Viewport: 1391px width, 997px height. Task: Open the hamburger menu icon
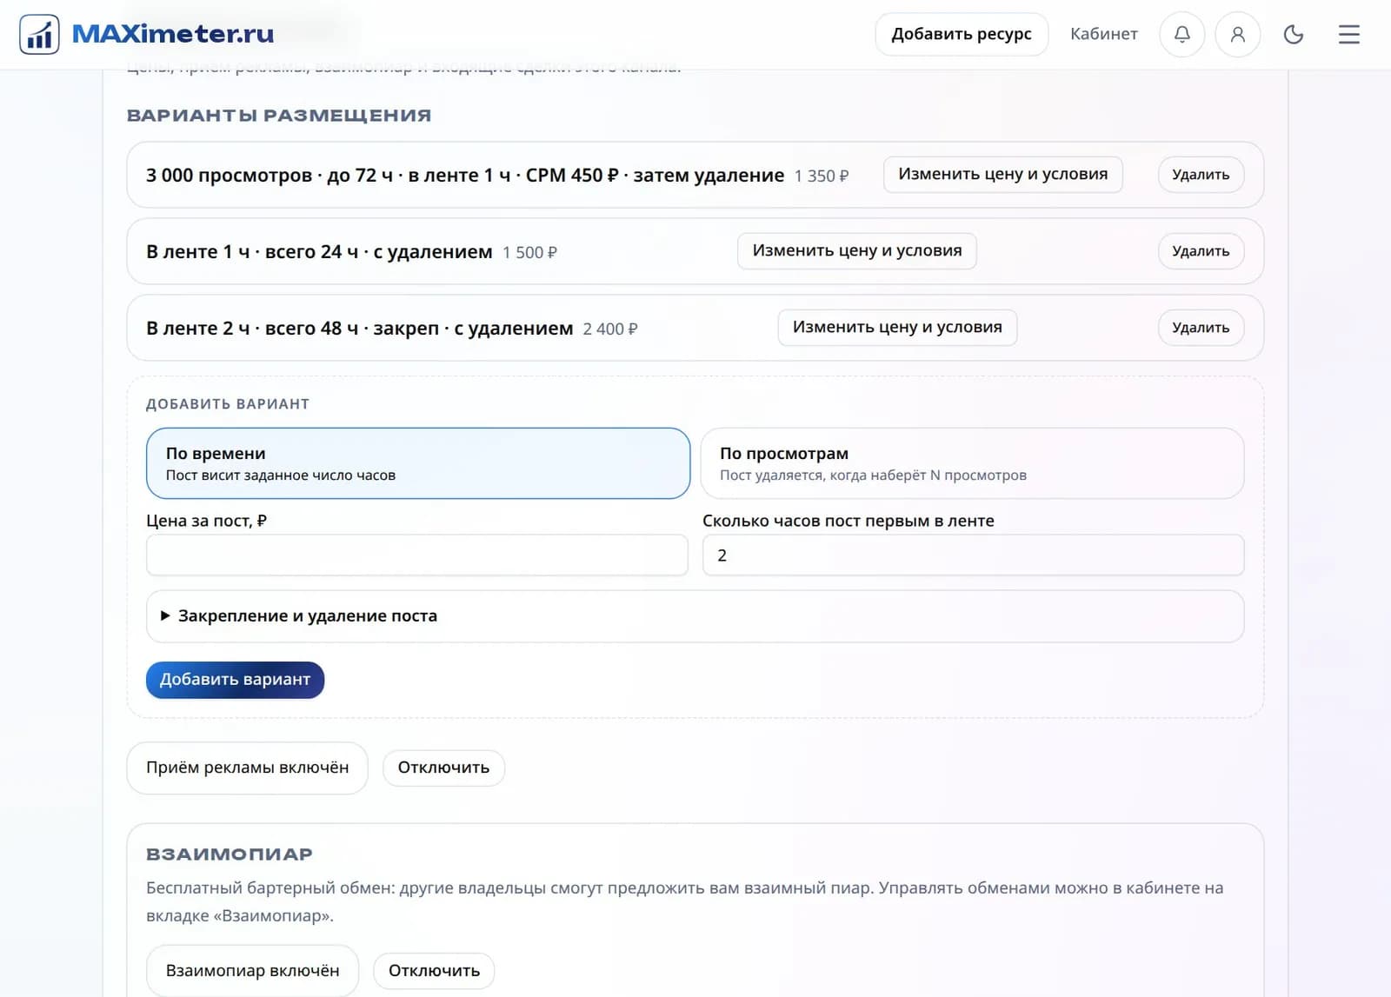[x=1349, y=35]
